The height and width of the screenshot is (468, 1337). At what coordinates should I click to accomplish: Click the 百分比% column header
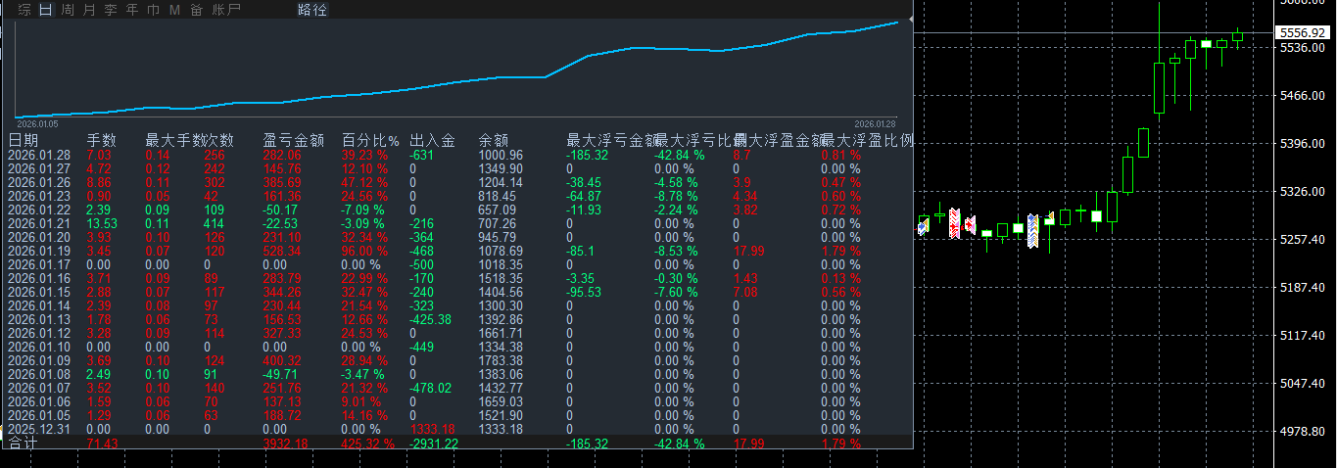pyautogui.click(x=370, y=141)
